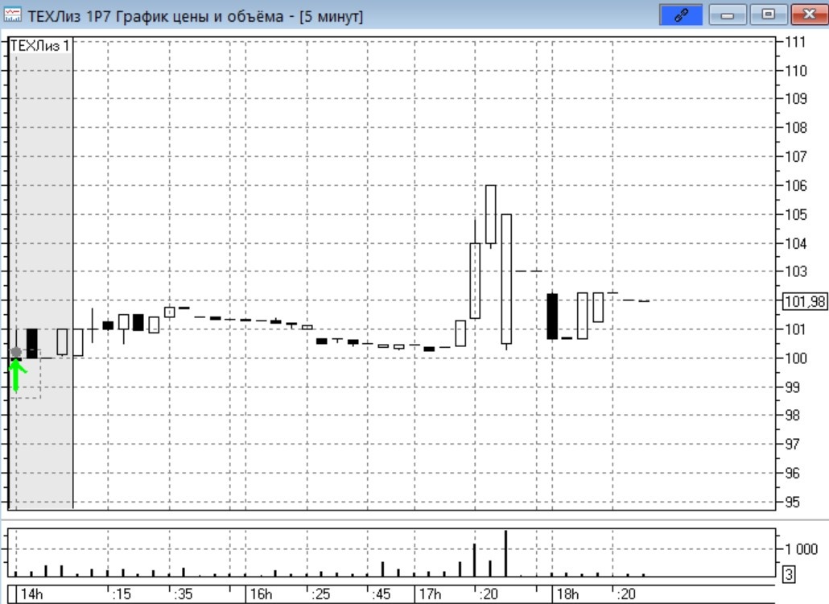The image size is (829, 604).
Task: Click the tallest bar in volume panel
Action: click(x=506, y=553)
